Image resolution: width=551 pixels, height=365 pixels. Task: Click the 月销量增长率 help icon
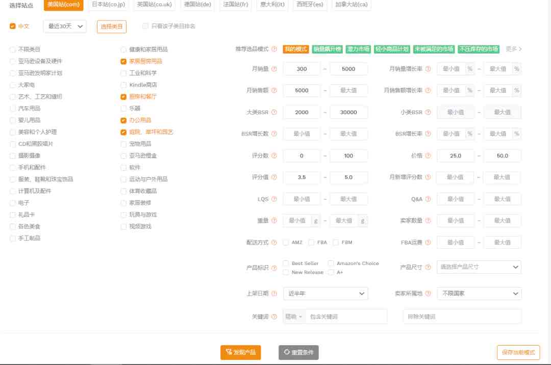[x=428, y=69]
